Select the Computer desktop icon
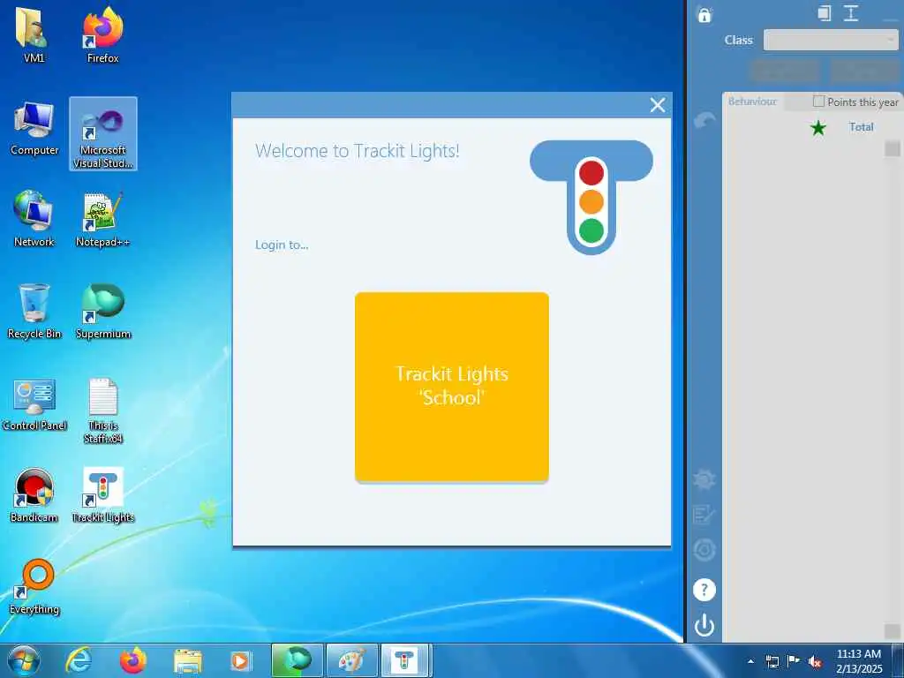Screen dimensions: 904x678 (x=34, y=129)
